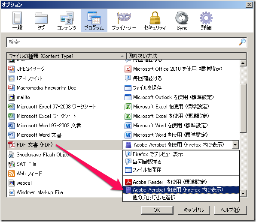
Task: Click the magnifier icon in search box
Action: coord(242,42)
